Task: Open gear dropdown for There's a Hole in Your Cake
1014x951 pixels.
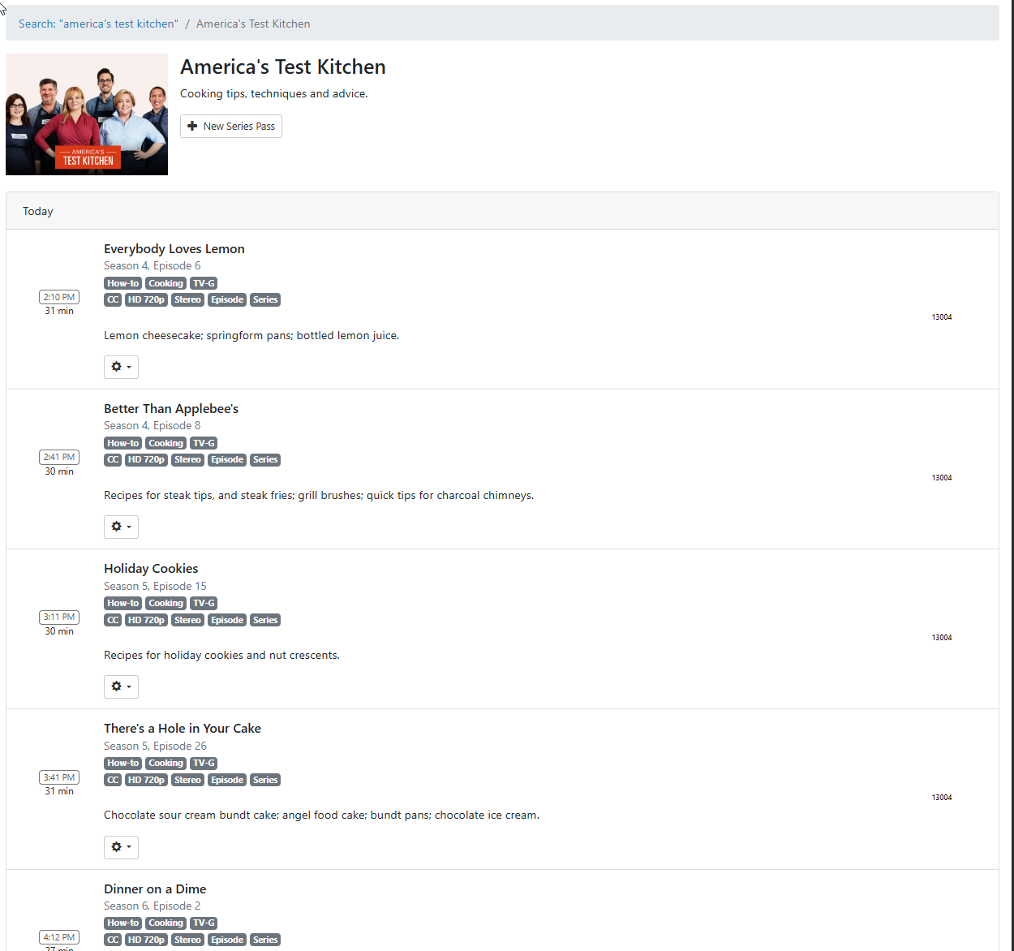Action: click(121, 847)
